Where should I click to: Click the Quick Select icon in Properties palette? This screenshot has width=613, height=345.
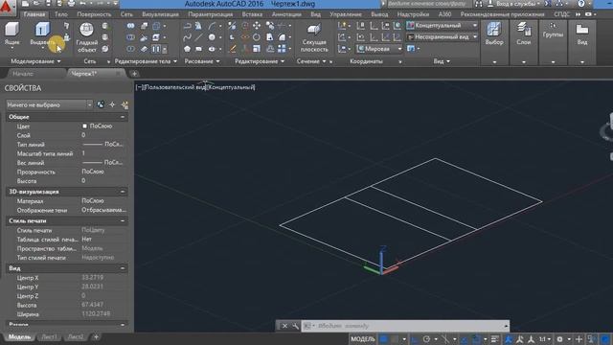tap(125, 104)
